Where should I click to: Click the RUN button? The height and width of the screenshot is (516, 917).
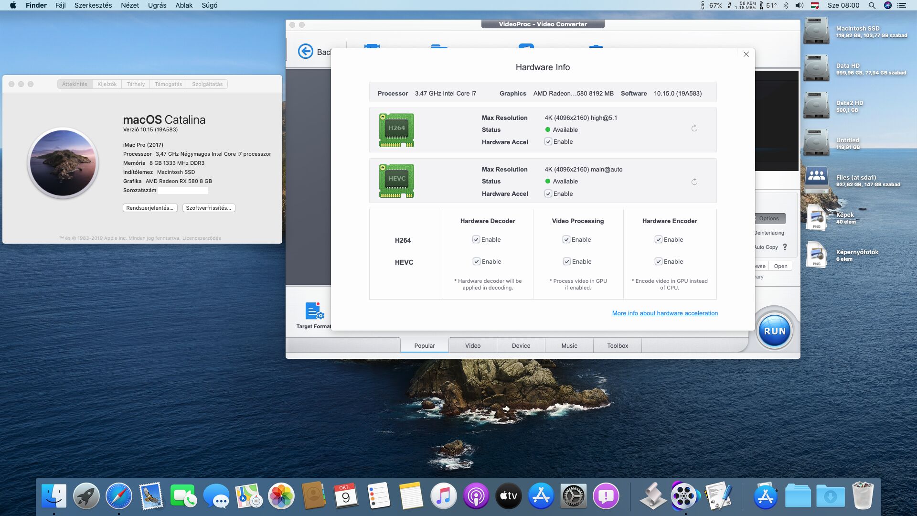[x=775, y=331]
